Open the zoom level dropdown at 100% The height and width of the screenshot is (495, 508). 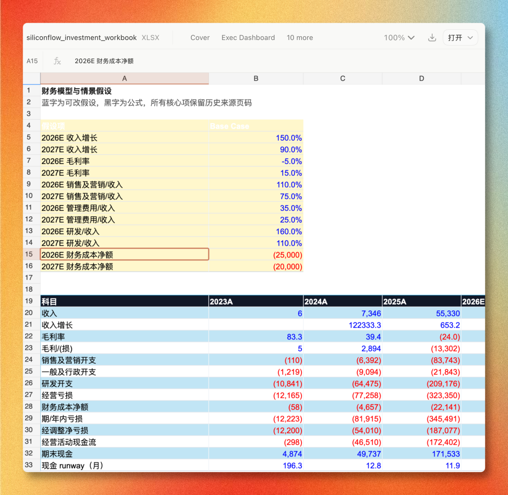(x=399, y=38)
